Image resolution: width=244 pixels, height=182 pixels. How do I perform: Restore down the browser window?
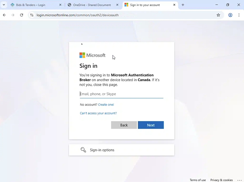pos(228,5)
